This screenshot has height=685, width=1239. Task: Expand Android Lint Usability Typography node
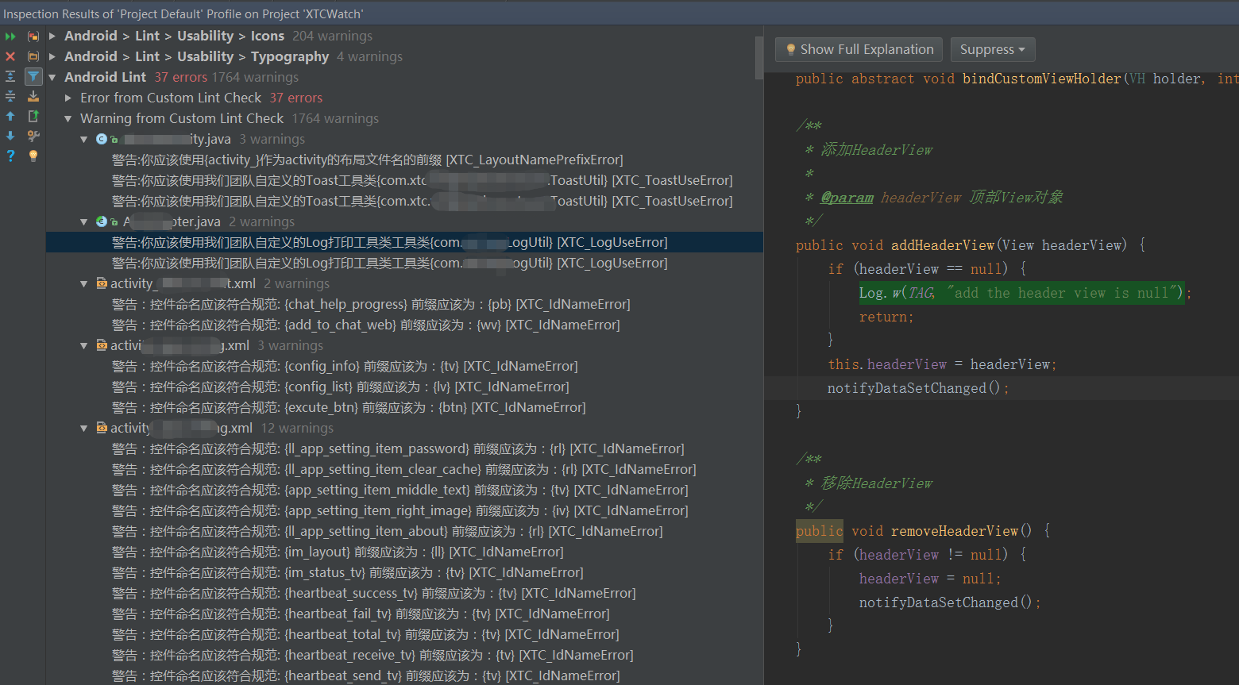click(x=52, y=56)
